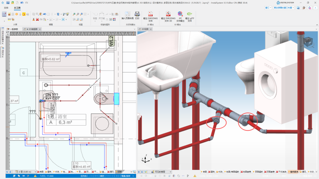The image size is (319, 179).
Task: Click the flame heating icon in ribbon
Action: pos(24,14)
